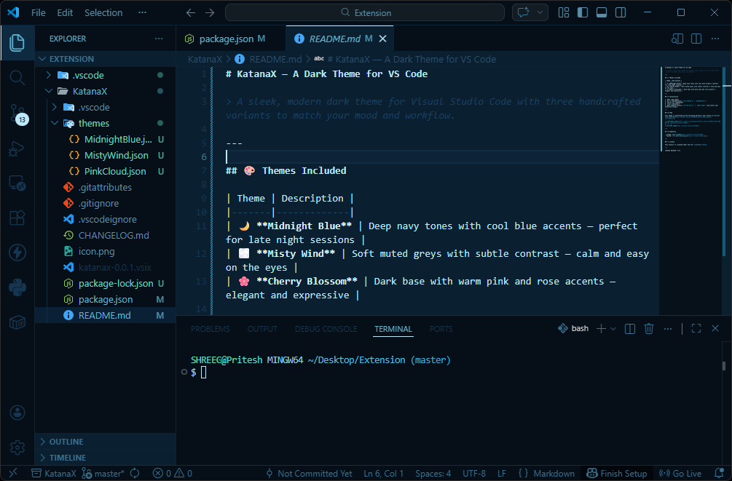Navigate forward with the right arrow

pos(210,12)
